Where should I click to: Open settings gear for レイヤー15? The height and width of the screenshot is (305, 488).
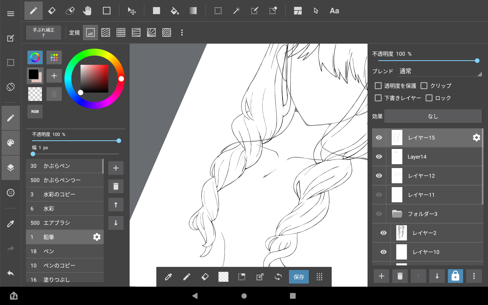coord(476,138)
